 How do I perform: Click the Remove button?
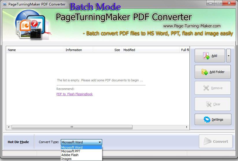click(213, 88)
